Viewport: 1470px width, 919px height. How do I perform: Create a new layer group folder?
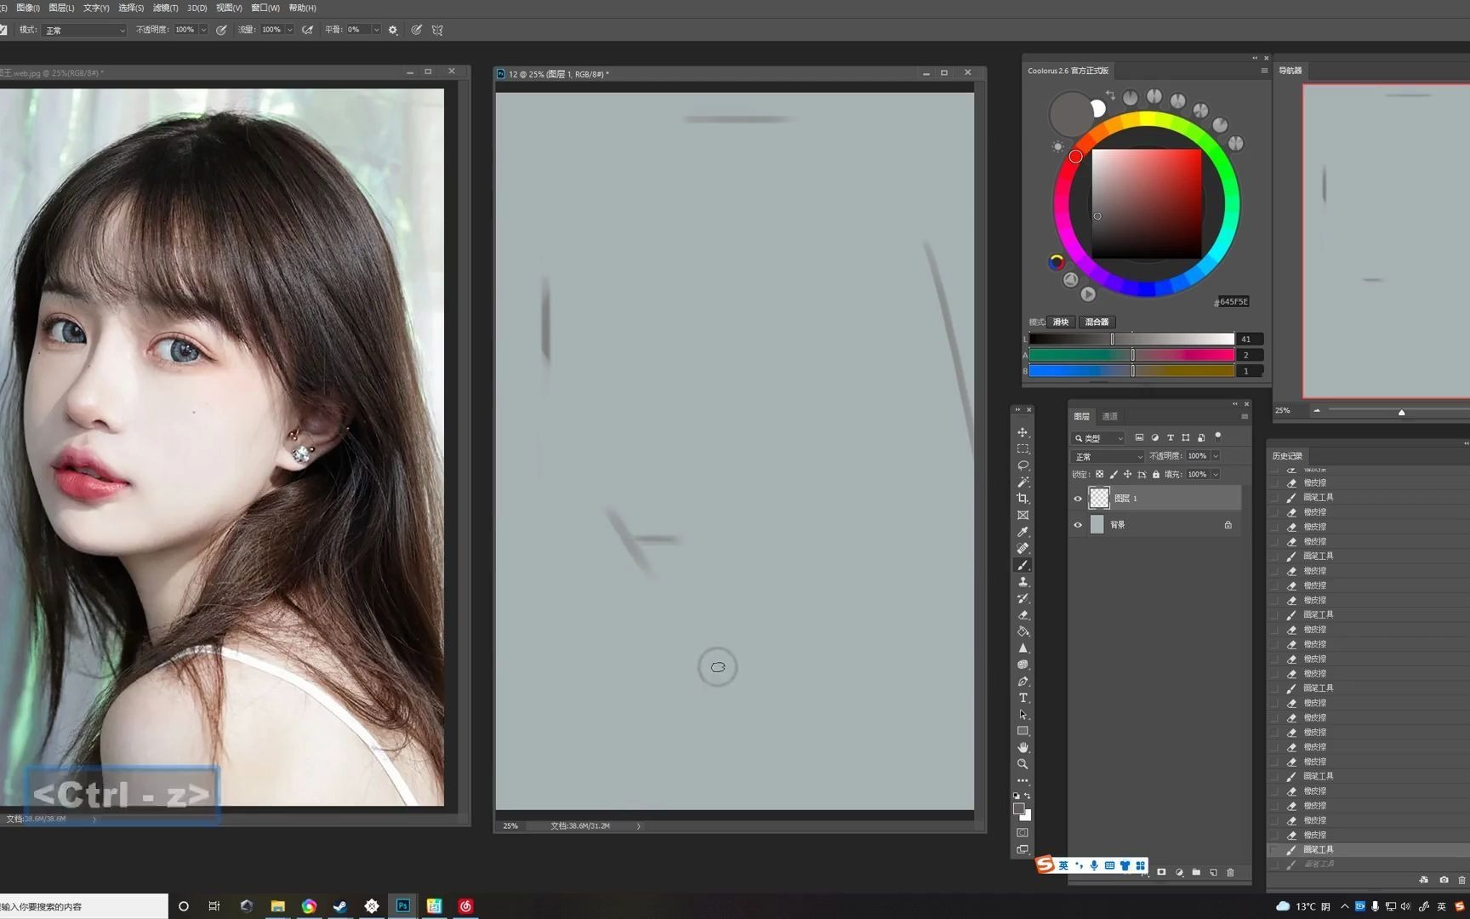click(1196, 872)
